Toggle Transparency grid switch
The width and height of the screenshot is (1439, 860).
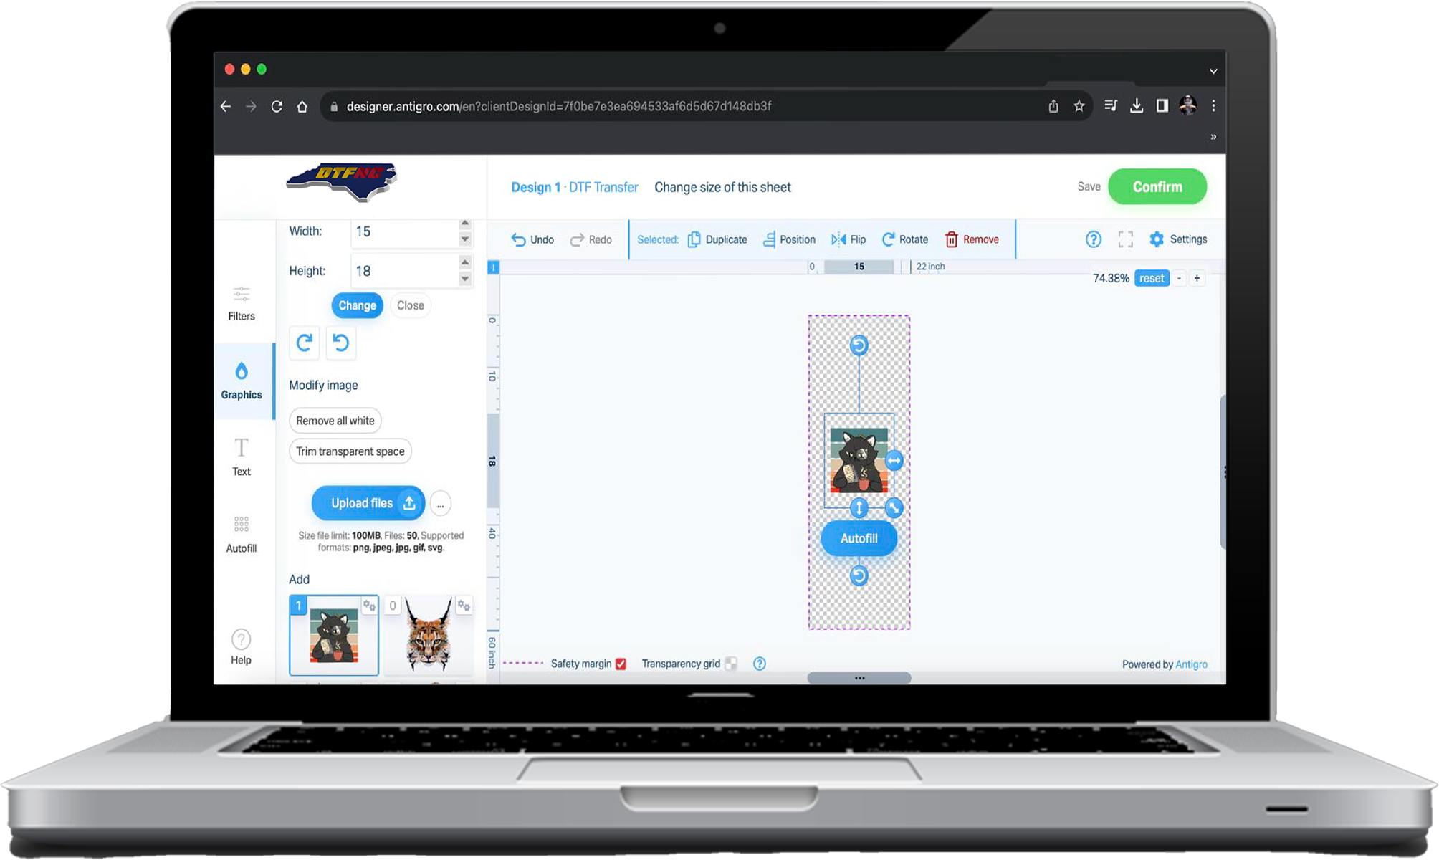(x=732, y=664)
